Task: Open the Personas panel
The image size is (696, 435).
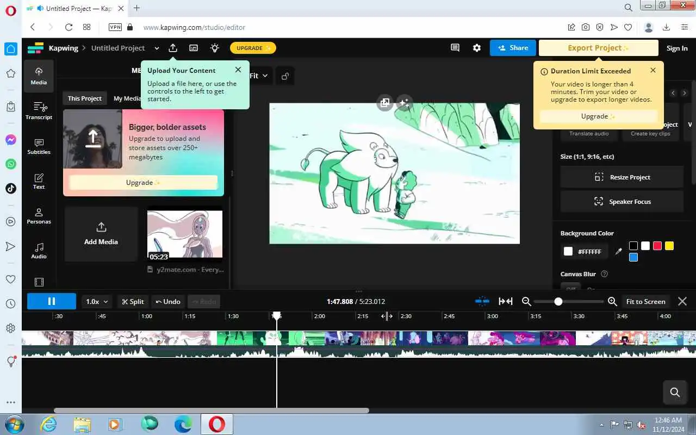Action: [x=39, y=216]
